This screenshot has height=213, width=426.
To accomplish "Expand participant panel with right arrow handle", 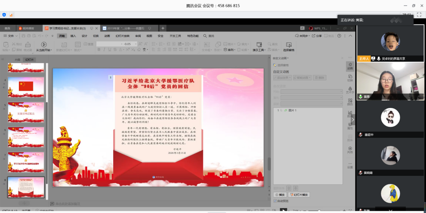I will 353,119.
